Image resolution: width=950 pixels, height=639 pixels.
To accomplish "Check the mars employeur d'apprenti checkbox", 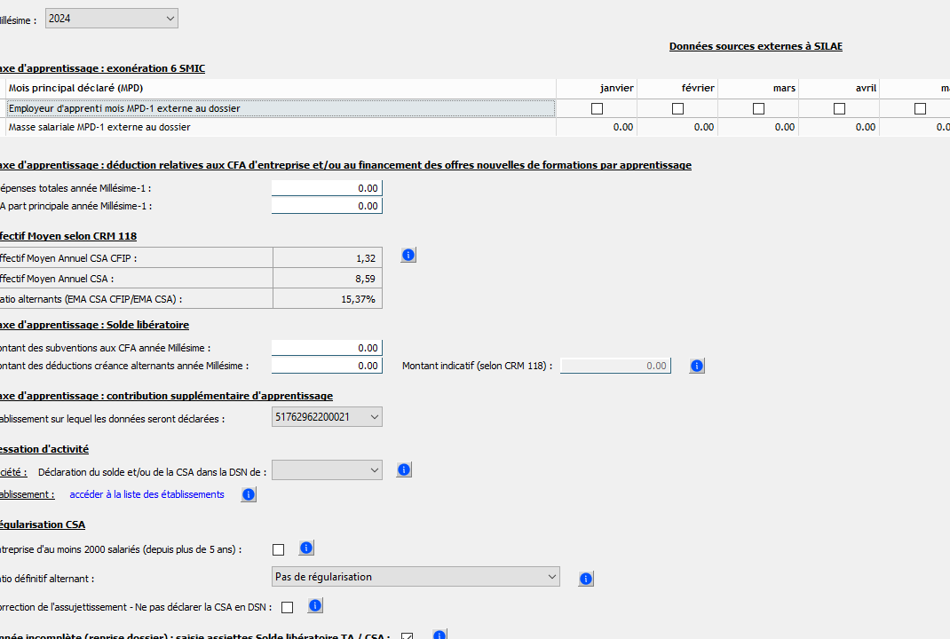I will pyautogui.click(x=758, y=108).
